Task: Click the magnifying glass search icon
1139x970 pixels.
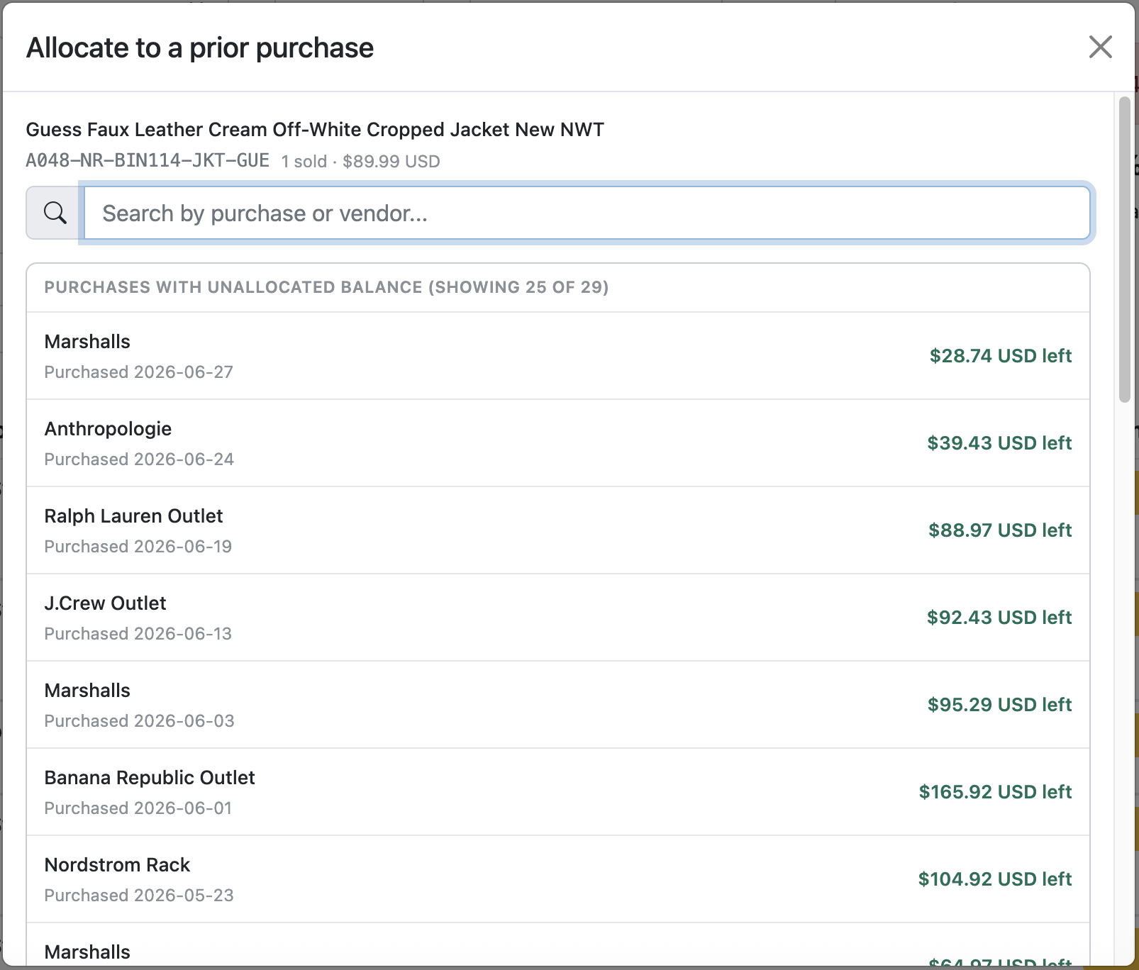Action: pos(55,213)
